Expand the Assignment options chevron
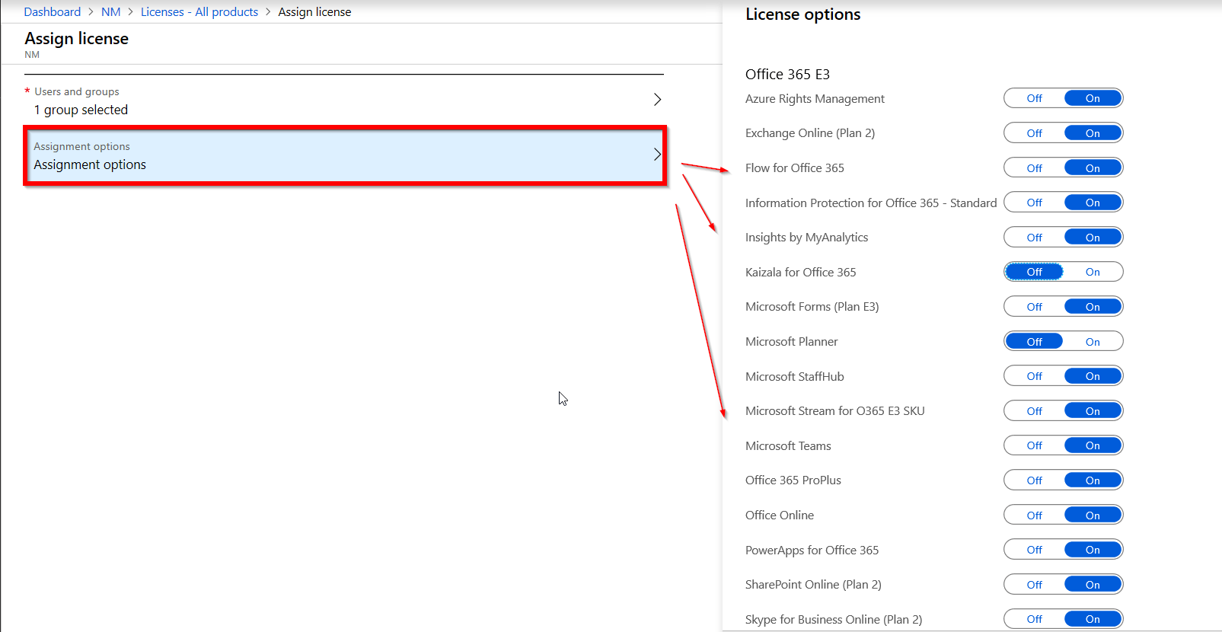Viewport: 1222px width, 632px height. 657,155
